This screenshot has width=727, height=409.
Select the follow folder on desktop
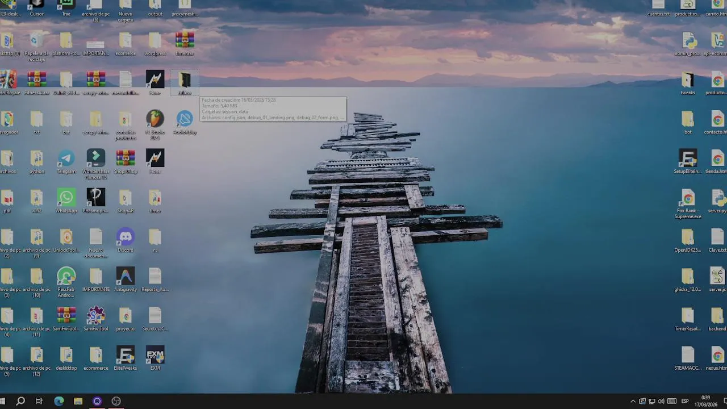pyautogui.click(x=185, y=83)
